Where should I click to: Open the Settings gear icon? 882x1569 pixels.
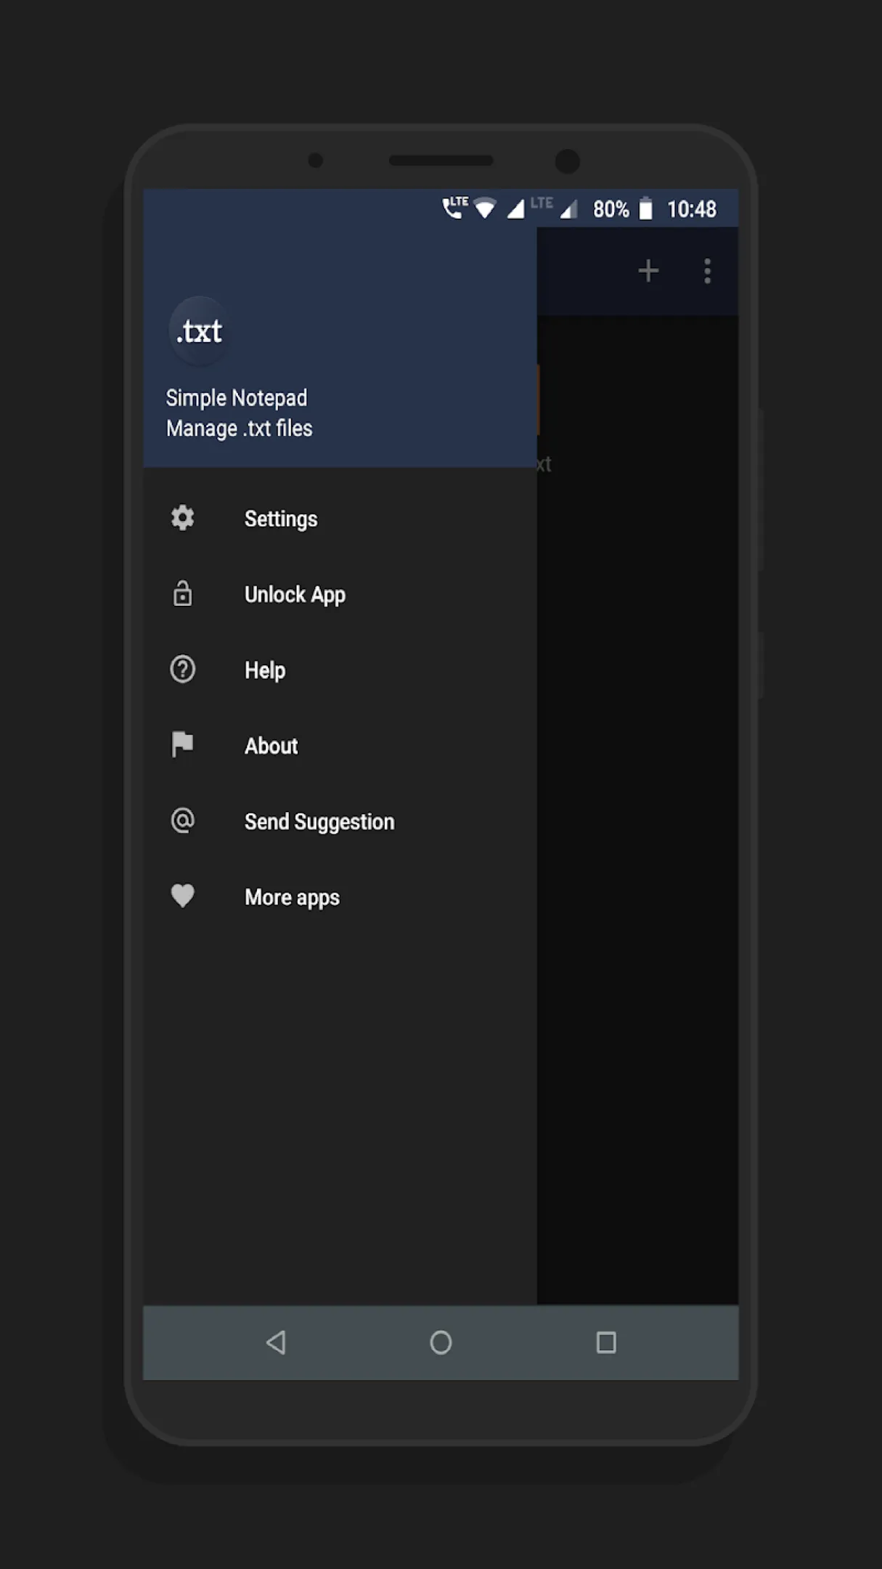[182, 518]
